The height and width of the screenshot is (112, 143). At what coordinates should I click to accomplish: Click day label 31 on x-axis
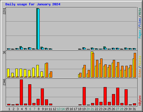[x=134, y=109]
